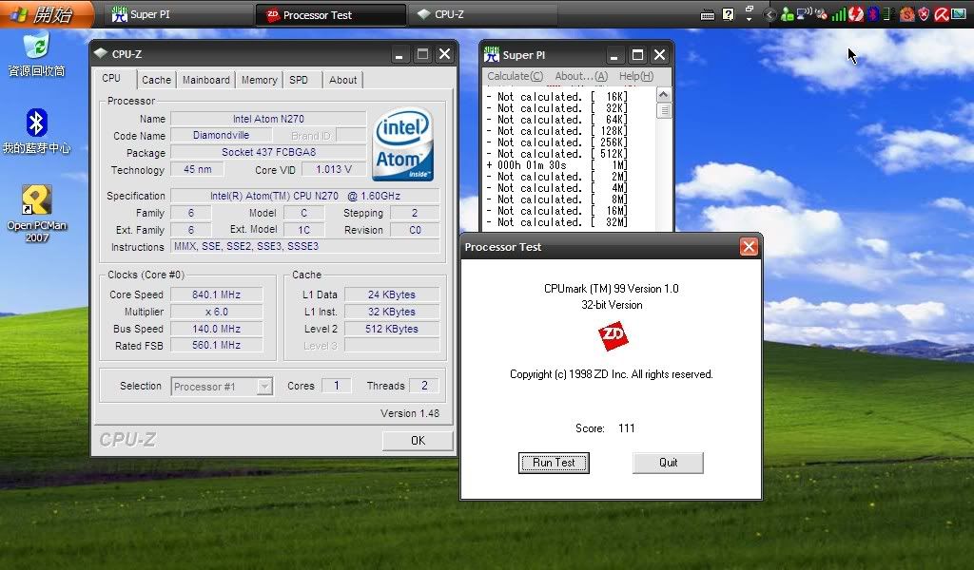This screenshot has height=570, width=974.
Task: Click the Start button
Action: 47,13
